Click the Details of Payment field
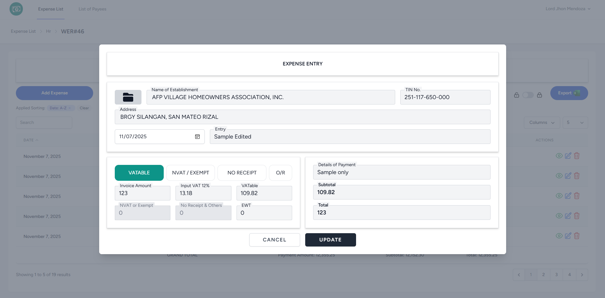The height and width of the screenshot is (298, 605). (x=402, y=172)
